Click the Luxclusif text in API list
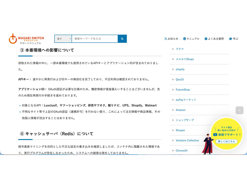Screen dimensions: 247x185 (x=50, y=105)
